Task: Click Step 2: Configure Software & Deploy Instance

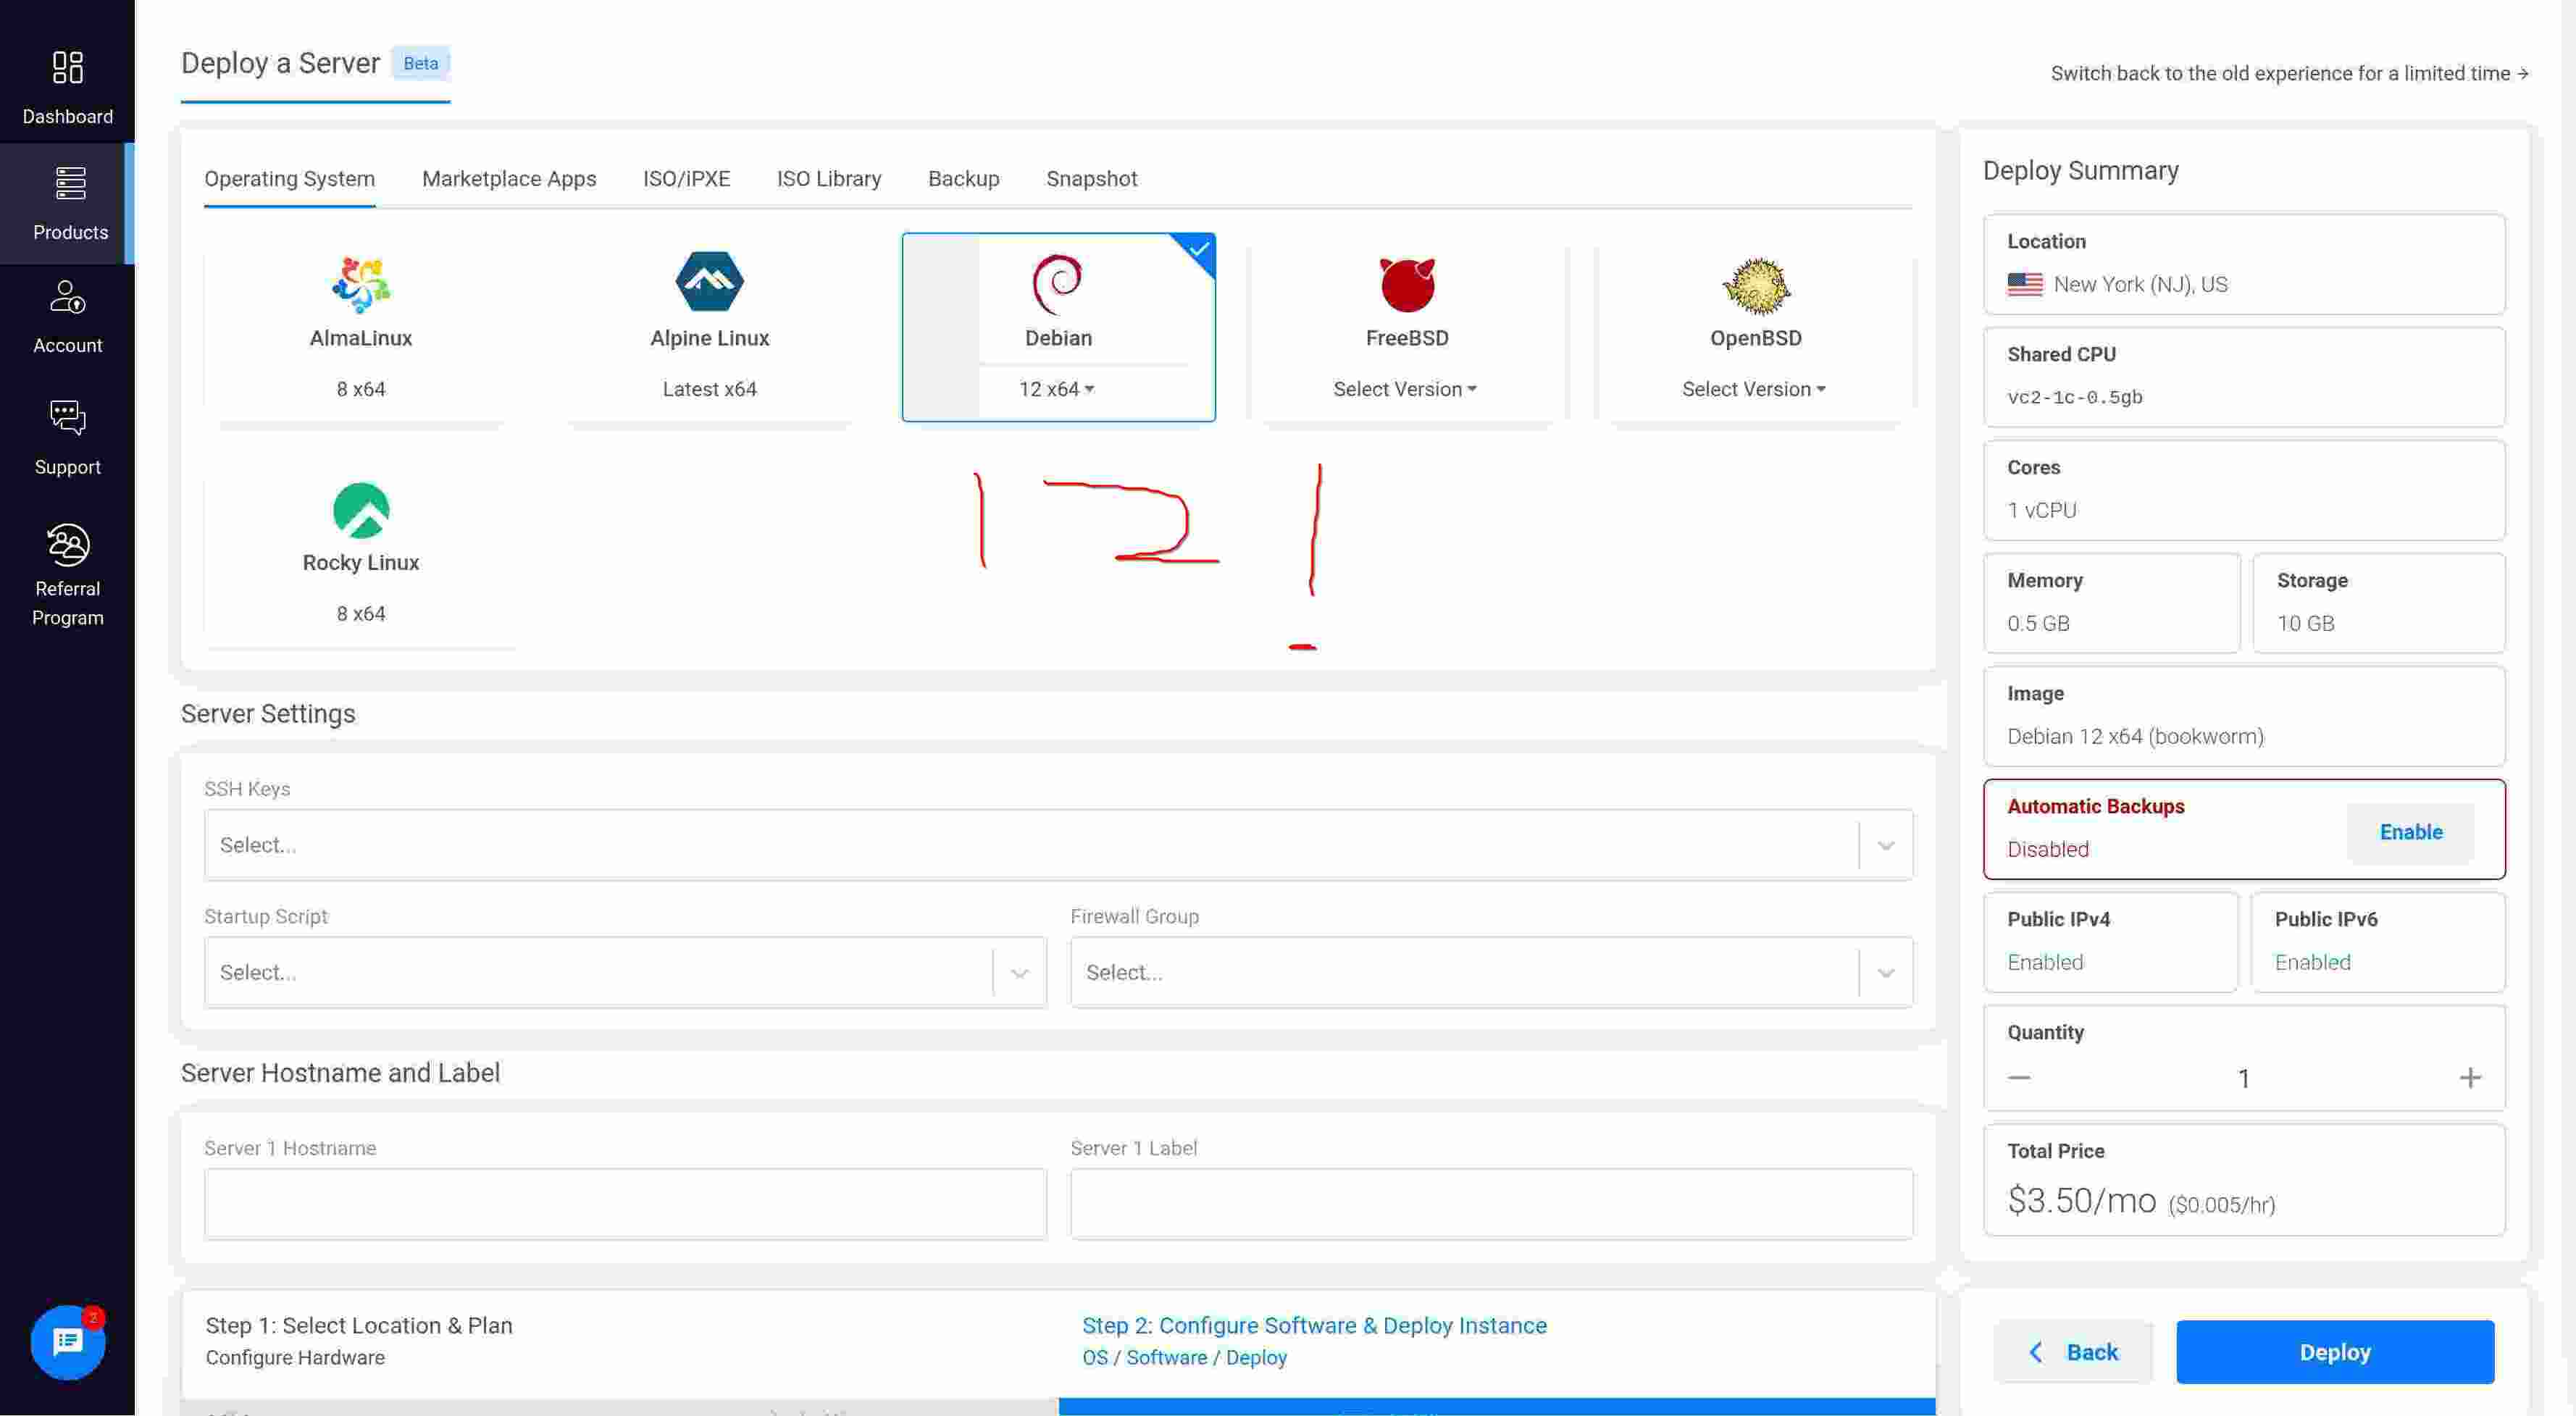Action: tap(1314, 1325)
